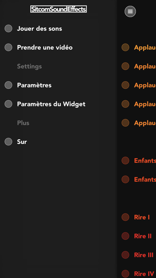Click the second Enfants sound circle
The height and width of the screenshot is (278, 156).
125,179
